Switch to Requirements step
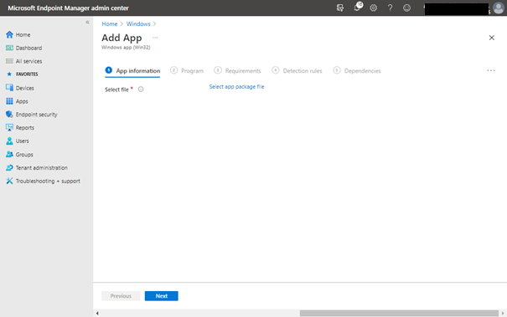 (237, 71)
